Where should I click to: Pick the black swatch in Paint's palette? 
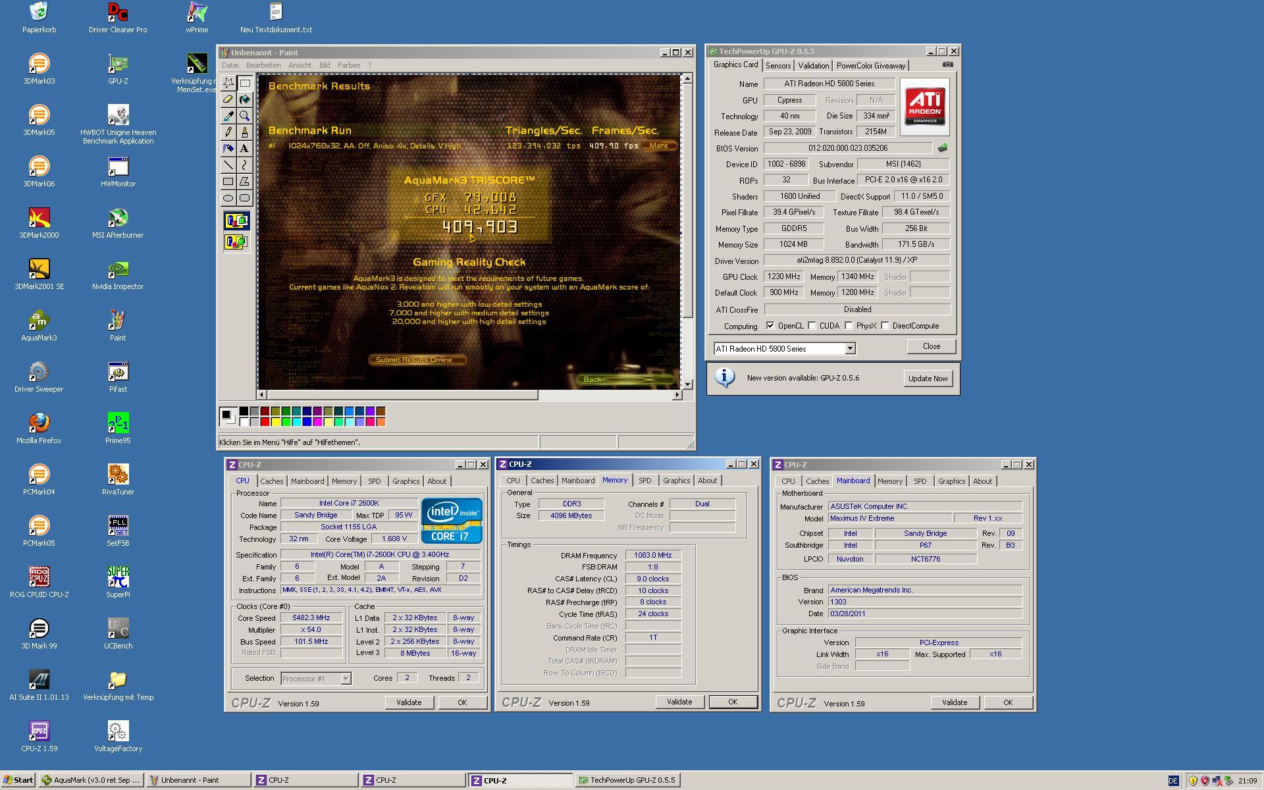point(244,411)
